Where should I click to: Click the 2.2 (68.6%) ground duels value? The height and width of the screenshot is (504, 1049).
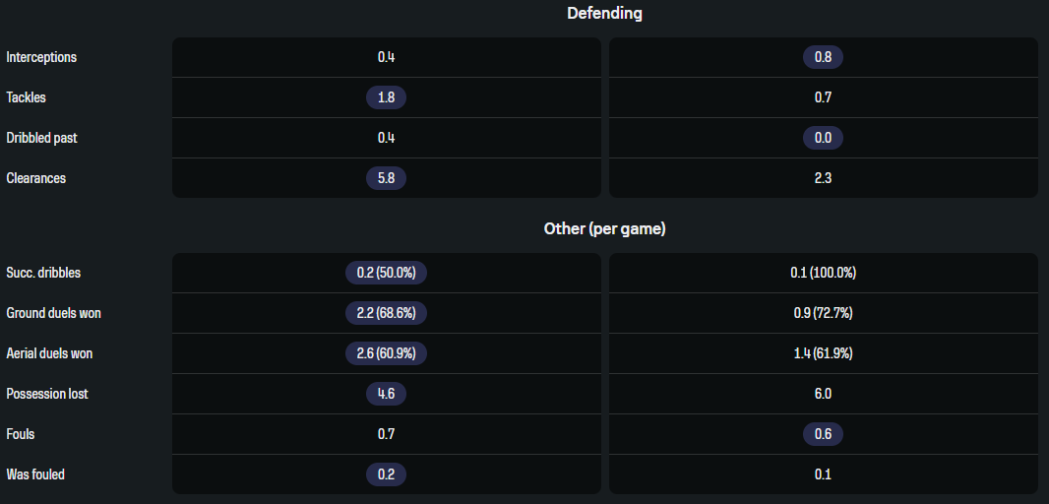coord(386,313)
